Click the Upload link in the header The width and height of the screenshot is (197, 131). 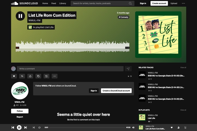click(174, 3)
